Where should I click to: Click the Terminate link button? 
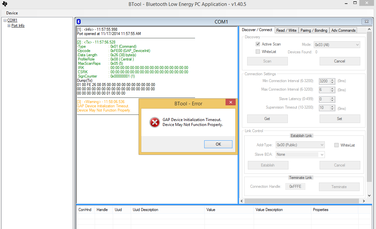click(x=339, y=187)
